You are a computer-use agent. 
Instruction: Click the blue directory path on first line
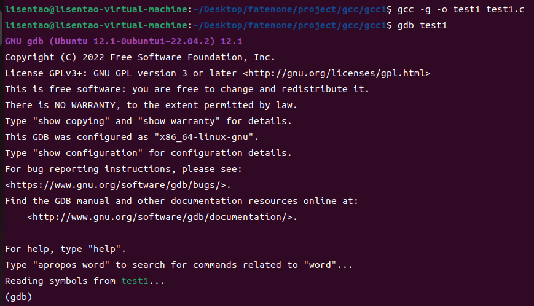coord(289,10)
